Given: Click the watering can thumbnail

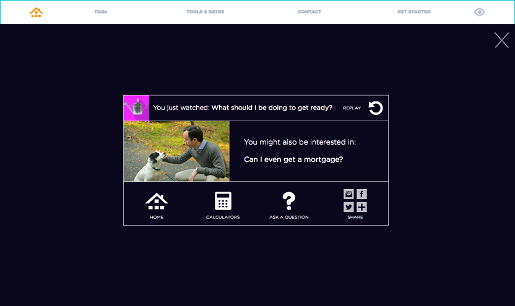Looking at the screenshot, I should pyautogui.click(x=136, y=108).
